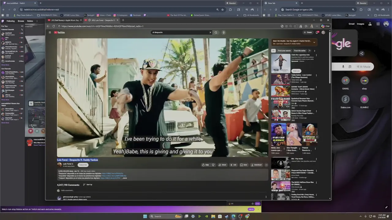Show more suggestion chips with right arrow
This screenshot has width=392, height=220.
[315, 51]
